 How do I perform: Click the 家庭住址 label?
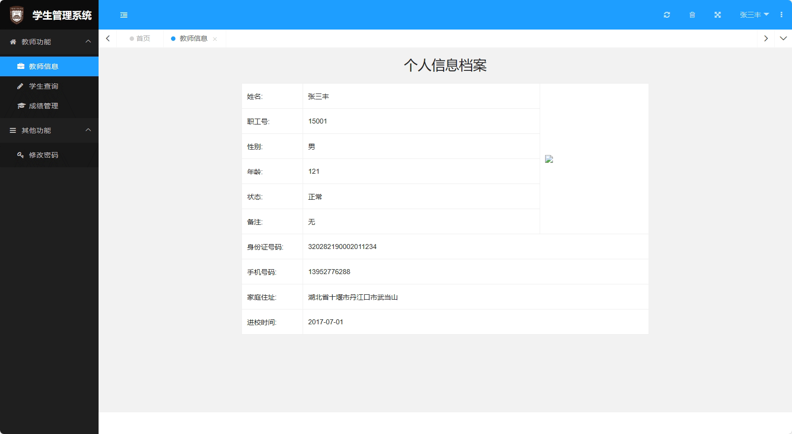pyautogui.click(x=262, y=297)
